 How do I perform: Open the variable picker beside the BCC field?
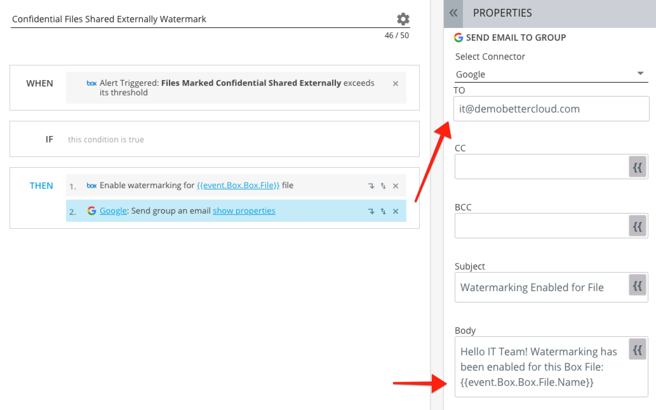click(x=638, y=226)
